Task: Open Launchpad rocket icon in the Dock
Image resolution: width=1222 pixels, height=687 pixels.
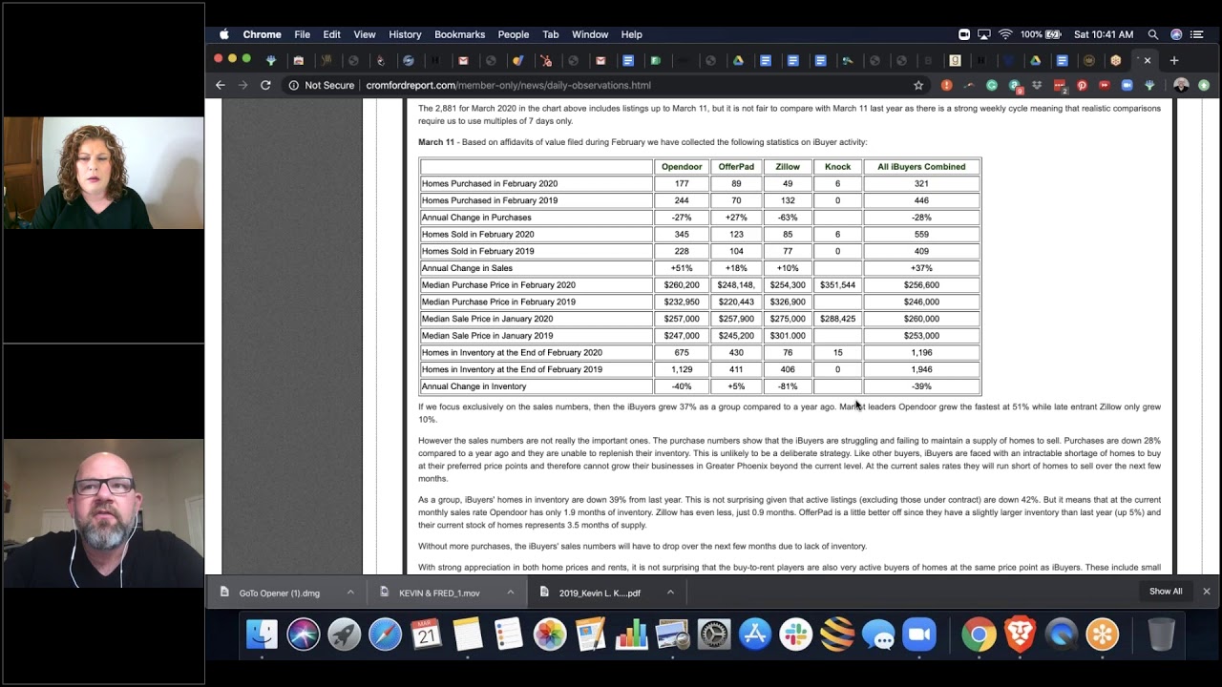Action: 344,635
